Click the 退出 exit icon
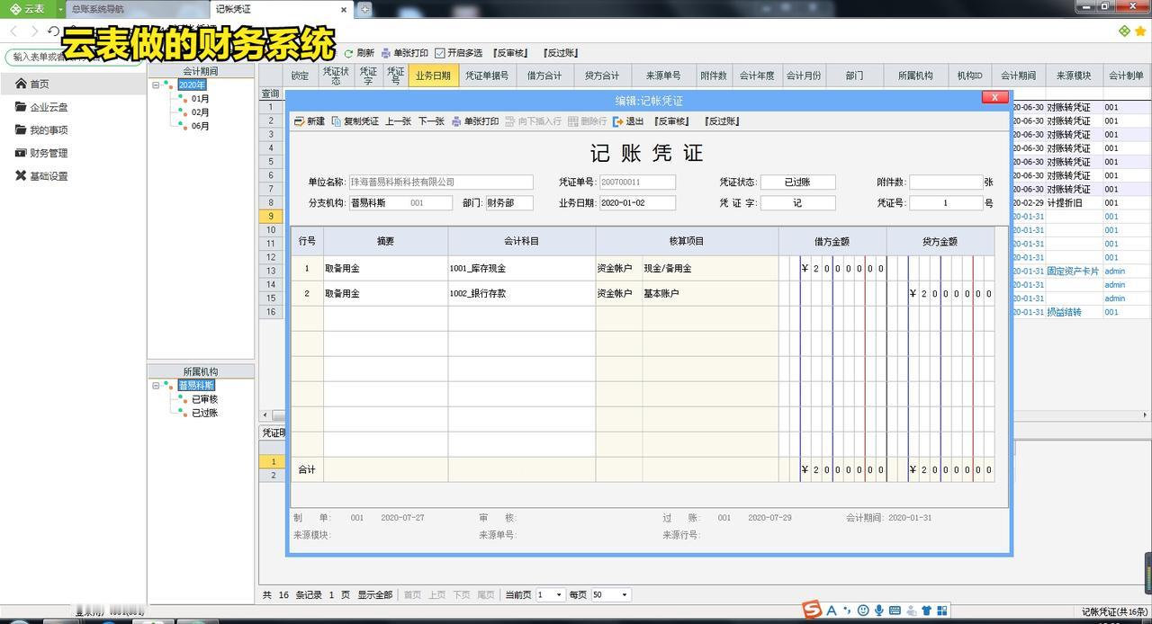This screenshot has width=1152, height=624. (x=618, y=121)
